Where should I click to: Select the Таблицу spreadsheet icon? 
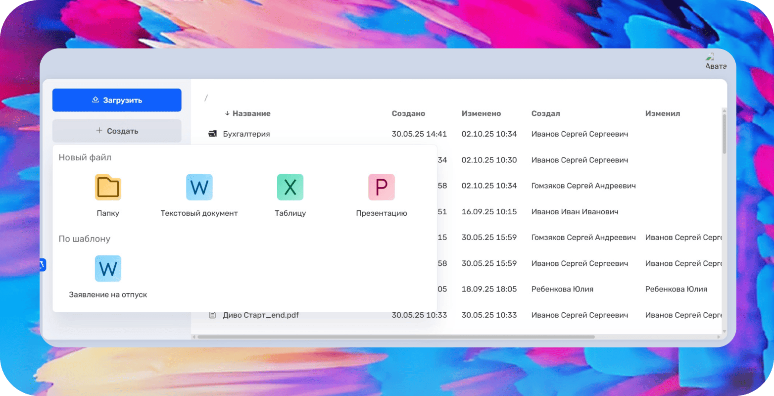point(290,188)
